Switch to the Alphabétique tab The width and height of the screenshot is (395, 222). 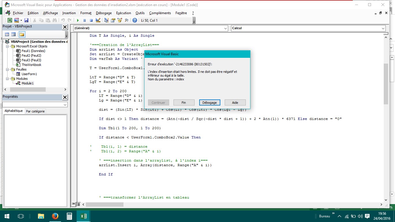(x=13, y=111)
